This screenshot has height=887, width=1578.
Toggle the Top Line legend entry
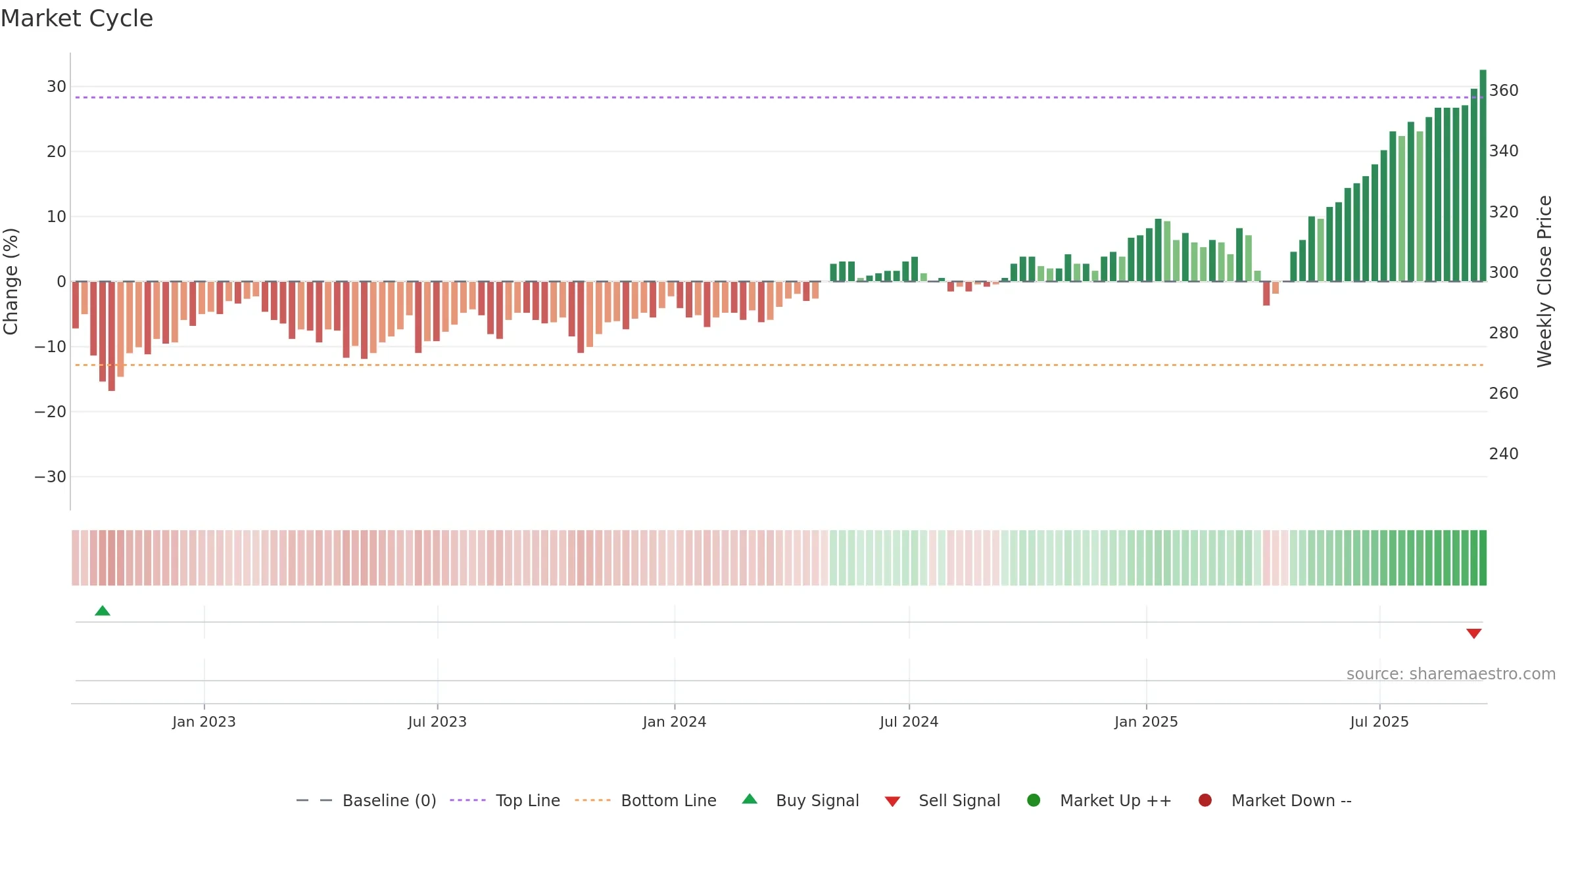(505, 800)
